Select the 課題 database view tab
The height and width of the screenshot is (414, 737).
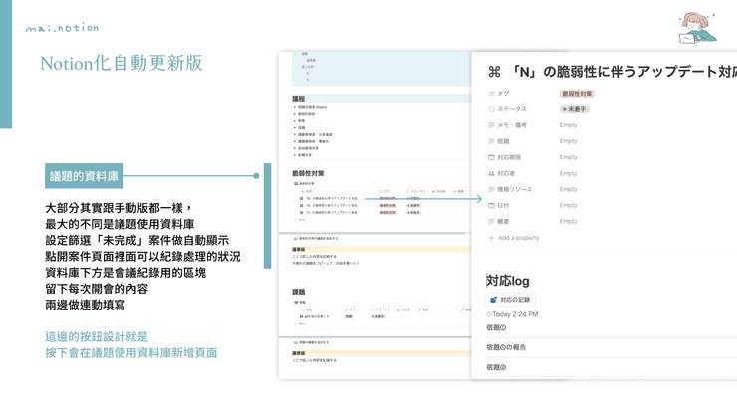302,302
